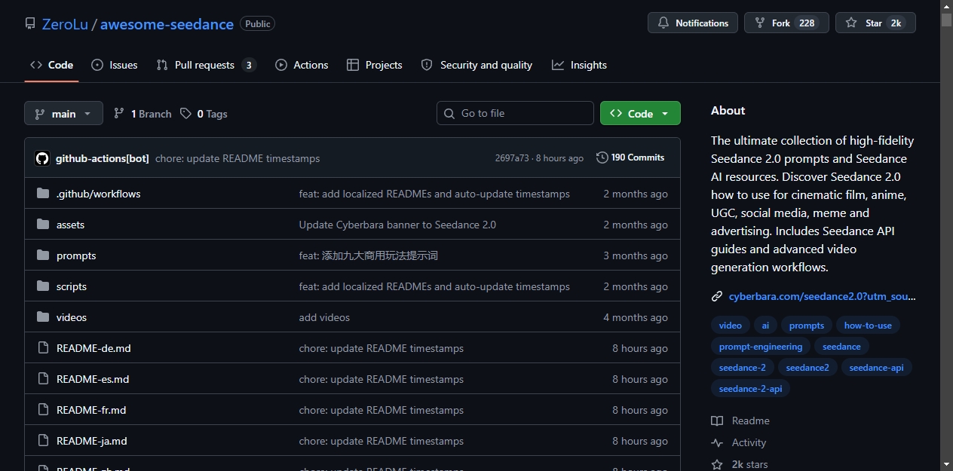The height and width of the screenshot is (471, 953).
Task: View the Insights tab
Action: [x=579, y=65]
